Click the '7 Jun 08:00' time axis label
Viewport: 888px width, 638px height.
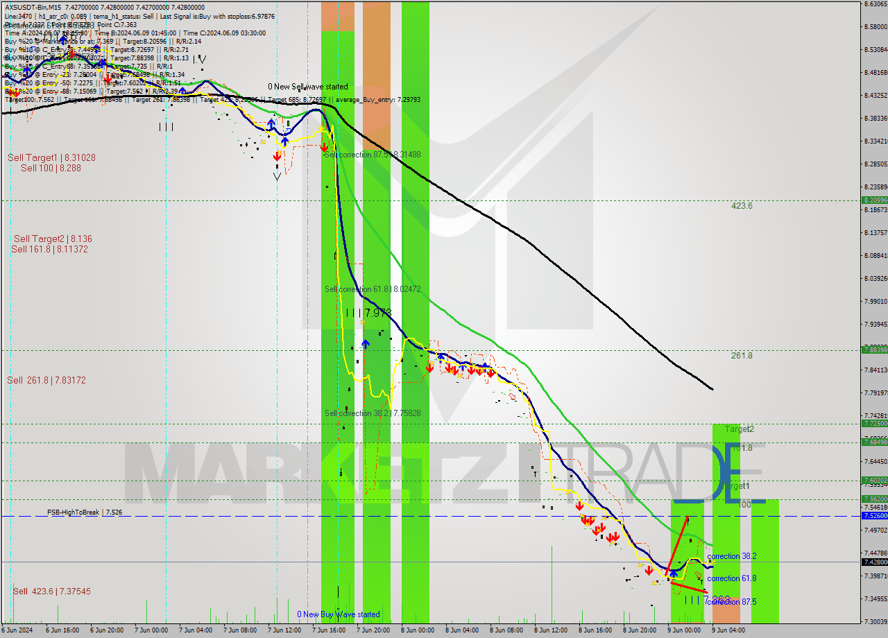(241, 630)
